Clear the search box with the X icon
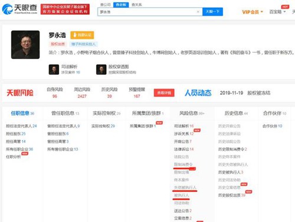Screen dimensions: 295x222 (198, 12)
